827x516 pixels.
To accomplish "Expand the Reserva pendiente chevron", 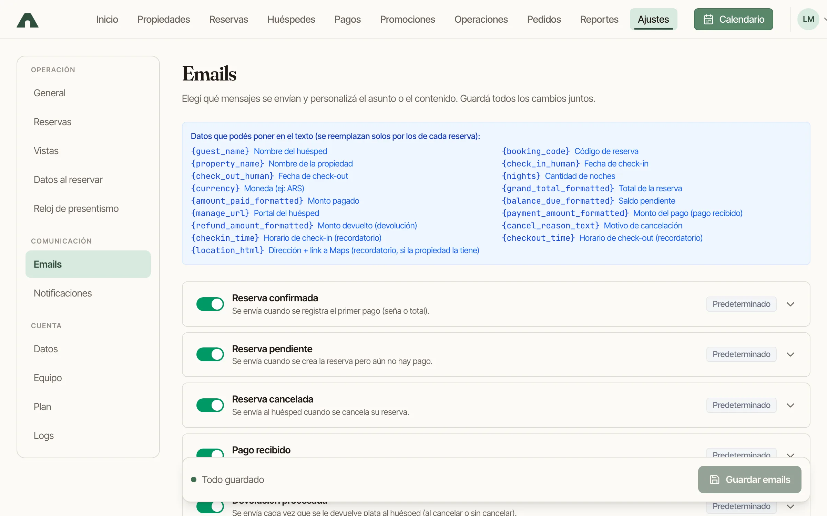I will point(790,354).
